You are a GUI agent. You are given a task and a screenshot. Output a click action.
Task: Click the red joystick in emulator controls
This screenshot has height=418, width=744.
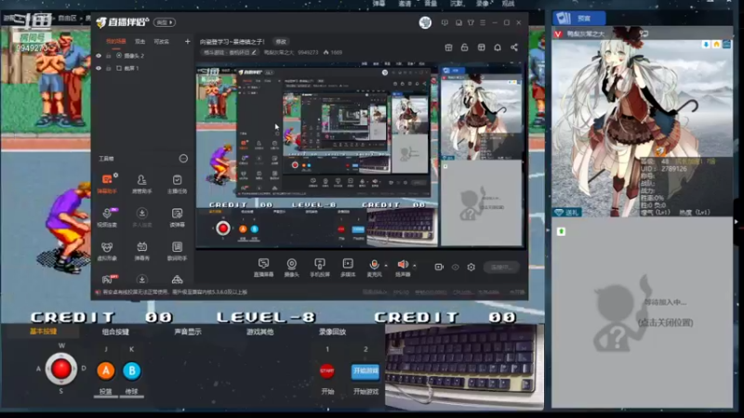(x=61, y=369)
